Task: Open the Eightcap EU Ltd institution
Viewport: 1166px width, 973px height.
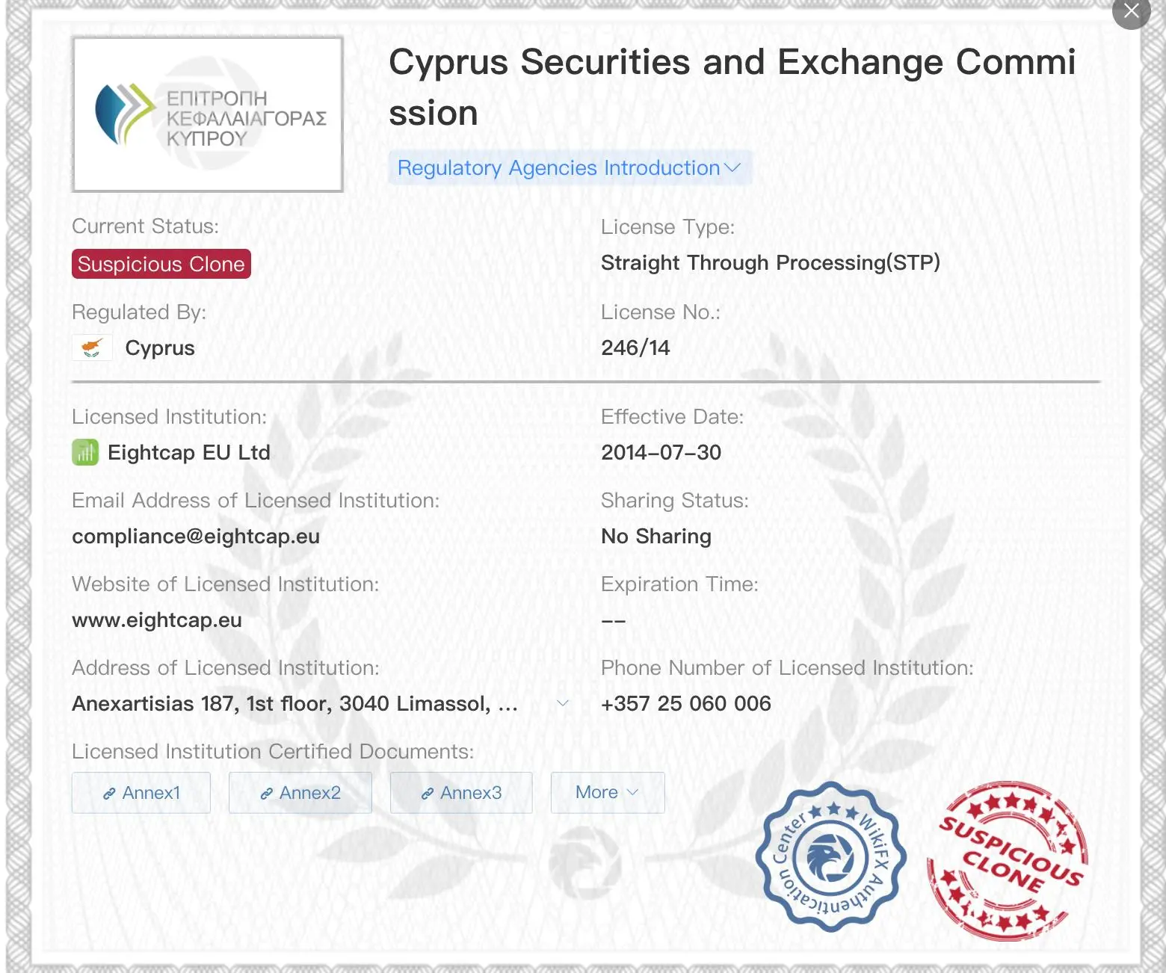Action: (x=189, y=452)
